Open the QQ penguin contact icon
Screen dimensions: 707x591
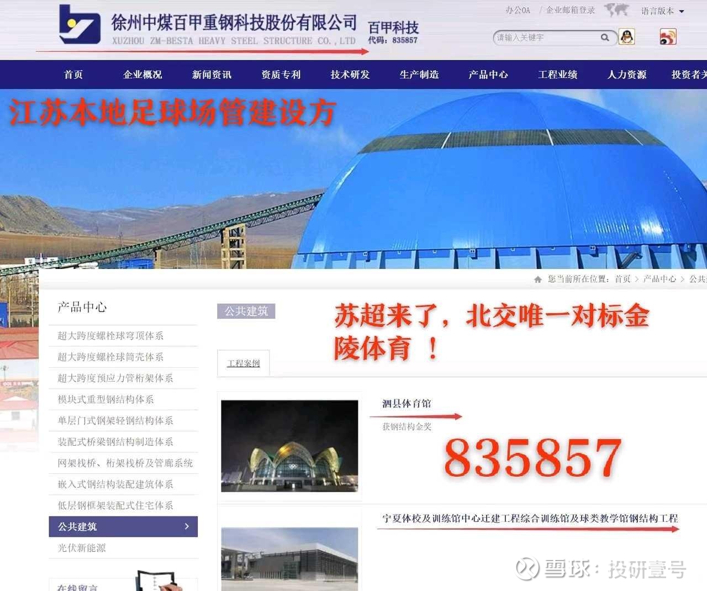click(x=626, y=37)
